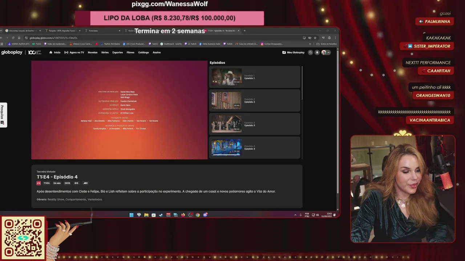The image size is (465, 261).
Task: Open Google Chrome from taskbar
Action: coord(198,215)
